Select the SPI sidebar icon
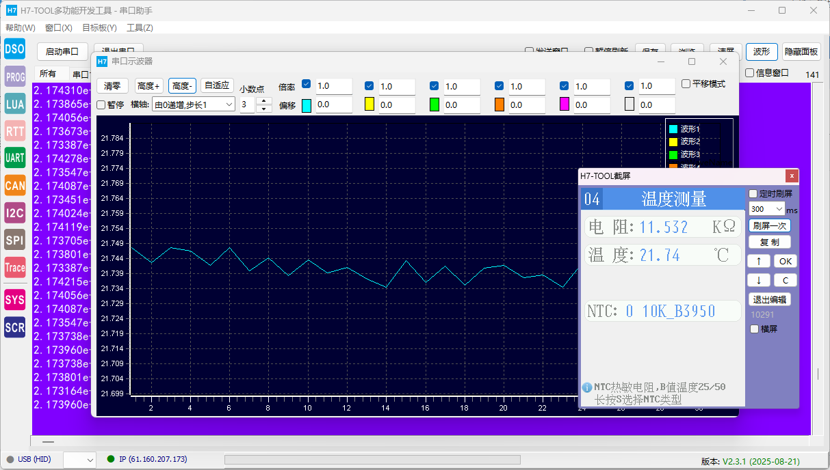The image size is (830, 470). tap(14, 240)
